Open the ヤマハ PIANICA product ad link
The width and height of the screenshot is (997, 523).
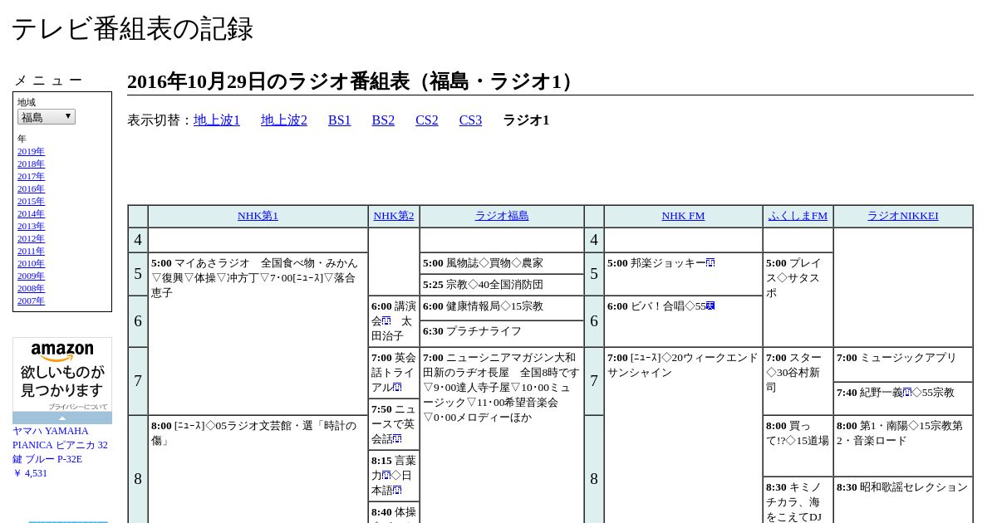click(x=60, y=445)
